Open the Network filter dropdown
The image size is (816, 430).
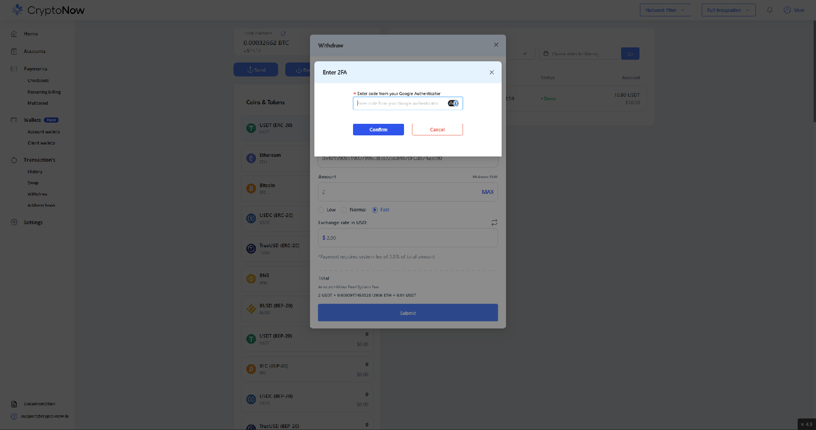(x=665, y=10)
